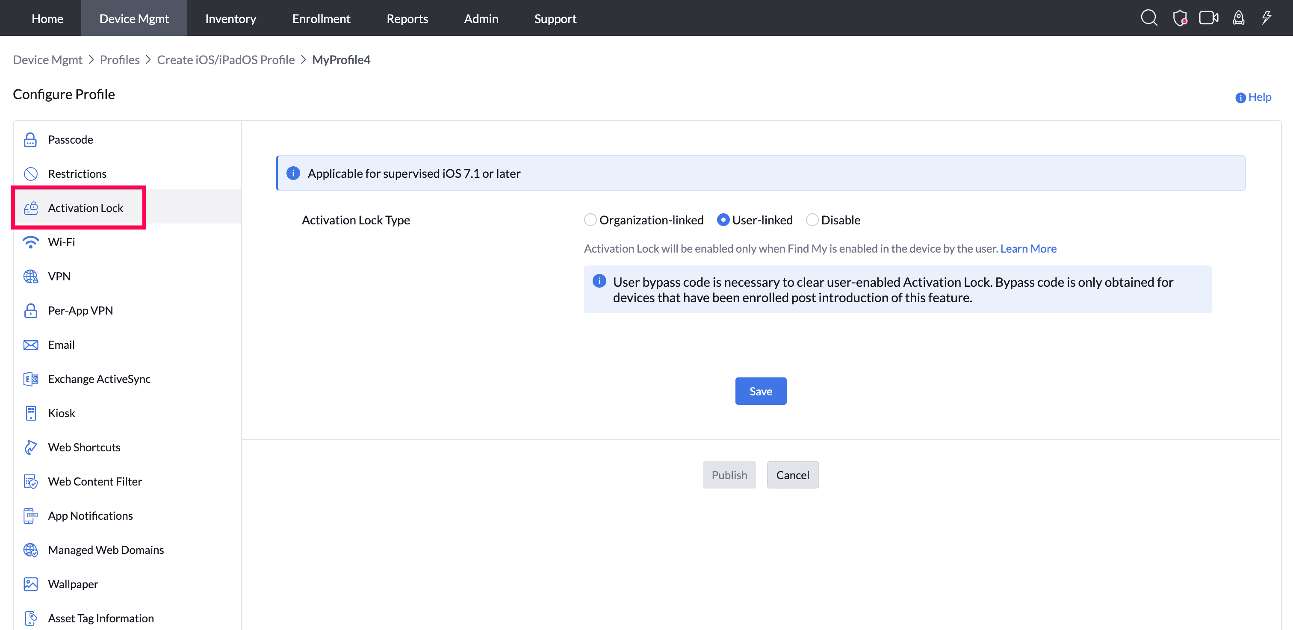Open the rocket quick launch icon
Image resolution: width=1293 pixels, height=630 pixels.
1238,18
